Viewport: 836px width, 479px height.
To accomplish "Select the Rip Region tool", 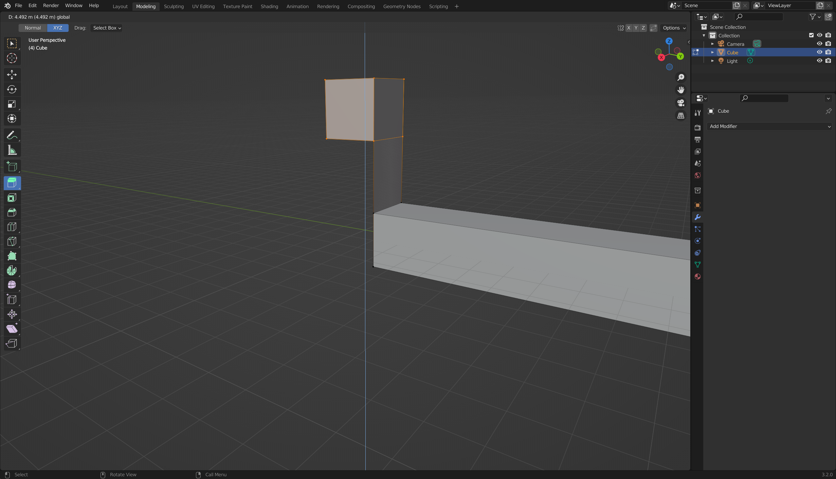I will tap(12, 343).
